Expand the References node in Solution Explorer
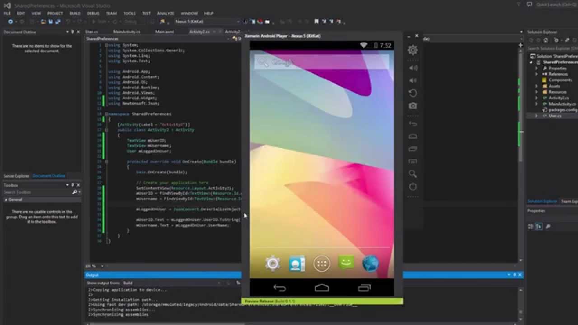Screen dimensions: 578x325 [x=536, y=74]
